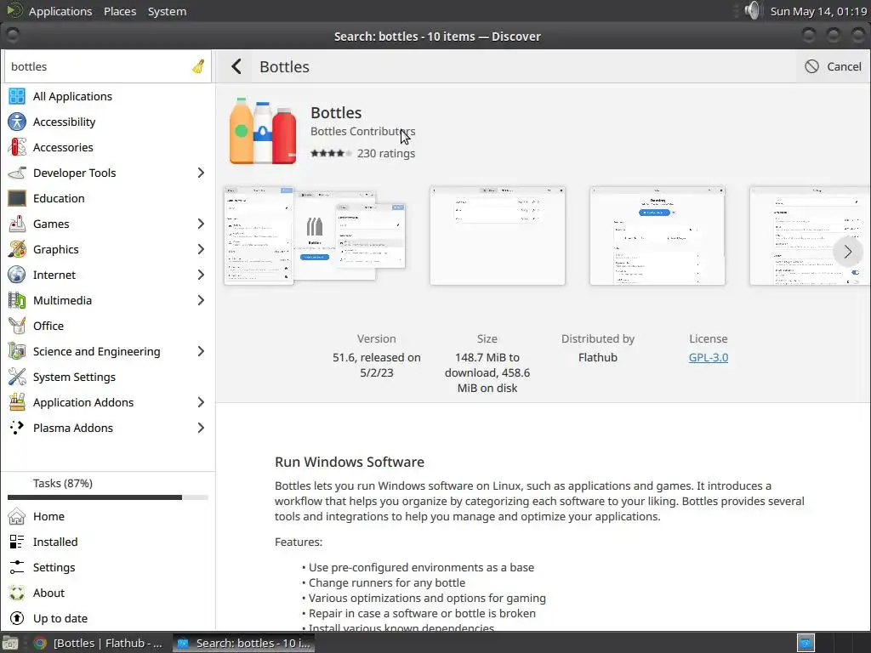The height and width of the screenshot is (653, 871).
Task: Click the 230 ratings text
Action: [386, 153]
